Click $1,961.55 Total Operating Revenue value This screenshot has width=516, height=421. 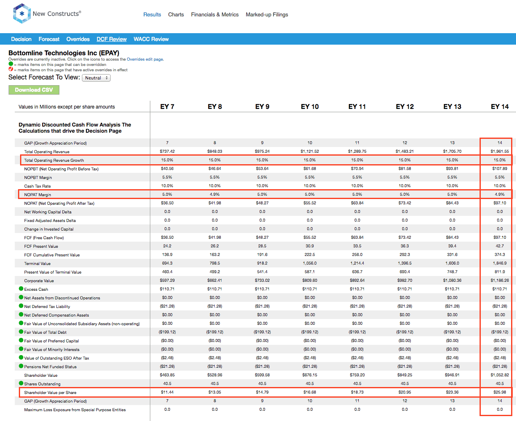(x=500, y=152)
